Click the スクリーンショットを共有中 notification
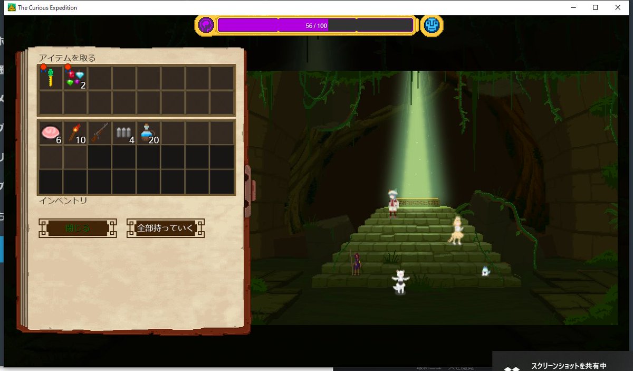Screen dimensions: 633x371 [563, 362]
